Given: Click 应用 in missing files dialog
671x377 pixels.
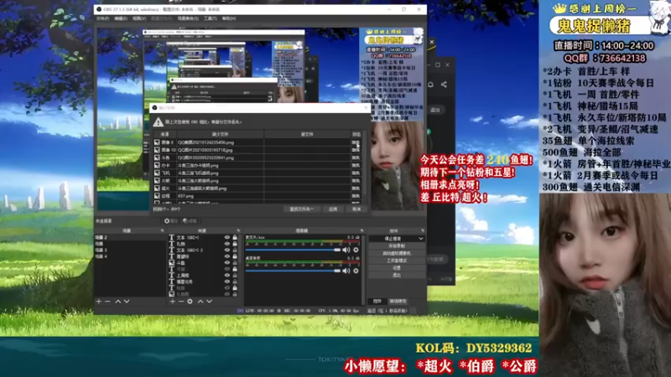Looking at the screenshot, I should pos(333,209).
